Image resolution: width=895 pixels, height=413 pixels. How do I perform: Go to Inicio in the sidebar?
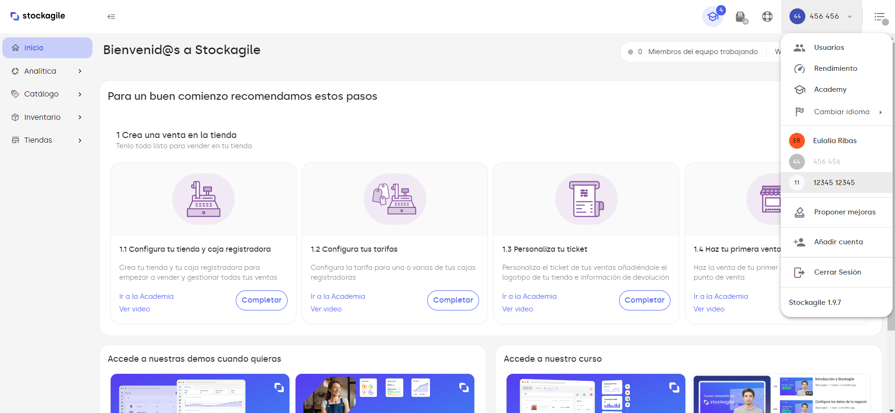47,48
